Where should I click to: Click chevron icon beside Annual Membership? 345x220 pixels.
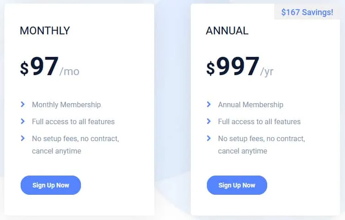pos(209,104)
